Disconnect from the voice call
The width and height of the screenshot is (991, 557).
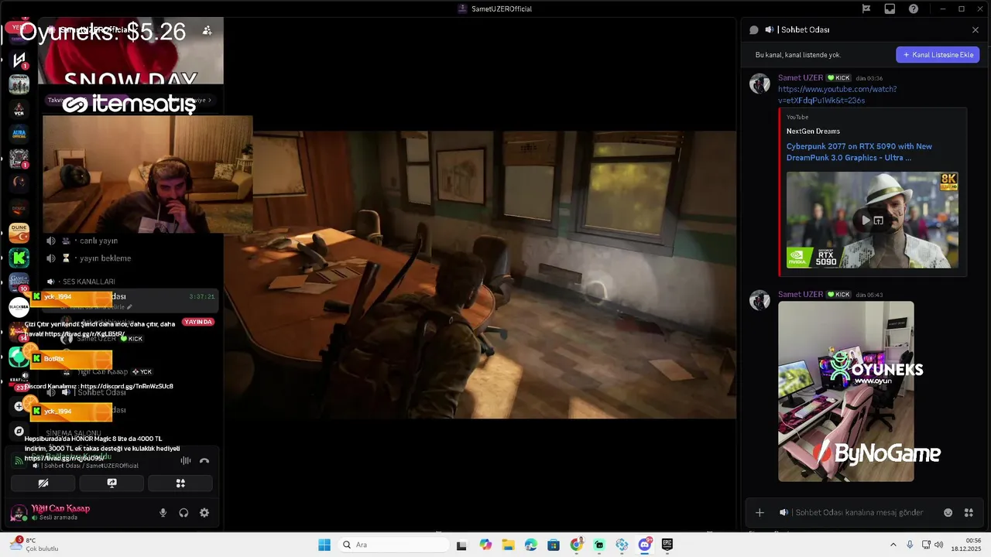pos(204,460)
